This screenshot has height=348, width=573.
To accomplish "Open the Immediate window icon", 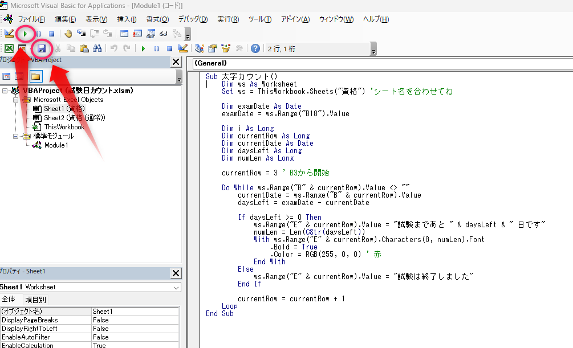I will click(x=137, y=34).
